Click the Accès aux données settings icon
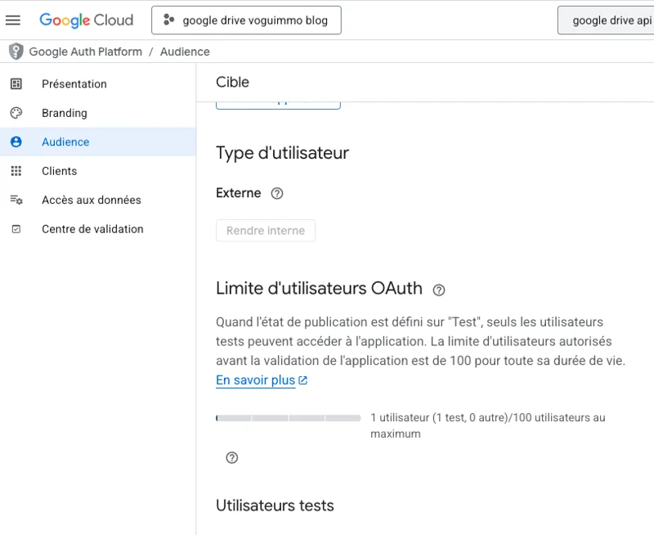The width and height of the screenshot is (654, 535). [x=16, y=200]
